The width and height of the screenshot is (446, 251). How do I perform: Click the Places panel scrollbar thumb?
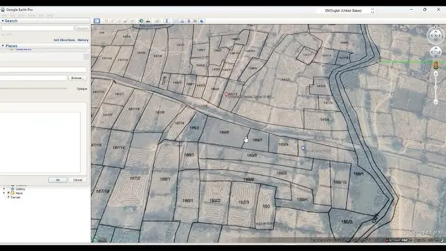(86, 57)
